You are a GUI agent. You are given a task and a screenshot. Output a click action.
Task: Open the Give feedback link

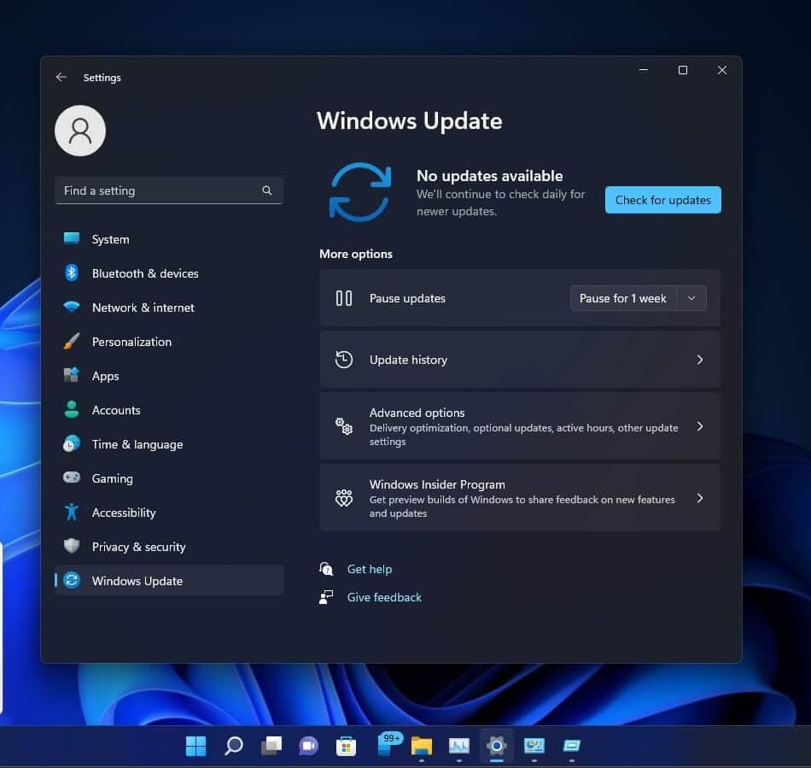(x=384, y=596)
